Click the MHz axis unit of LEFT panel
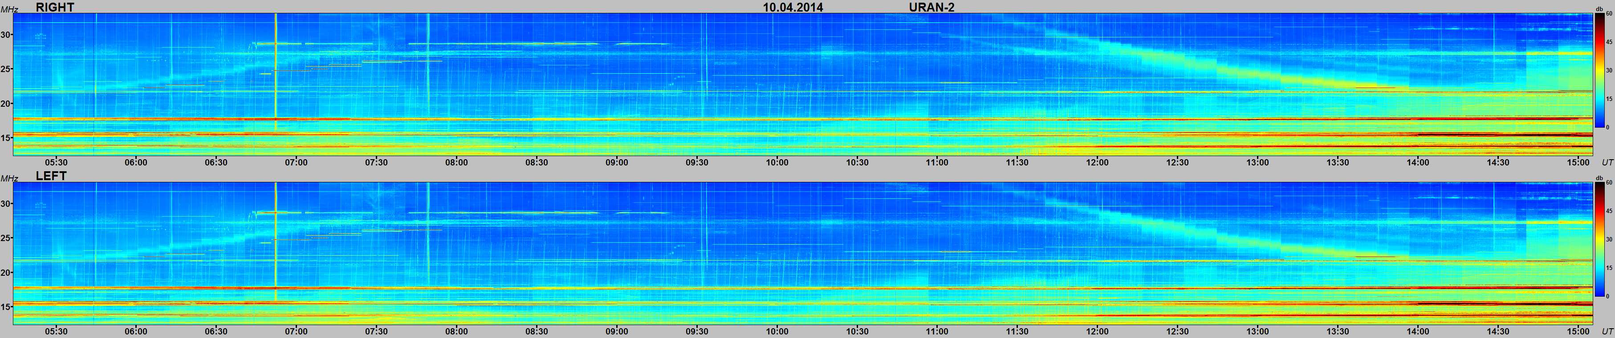Viewport: 1615px width, 338px height. (x=9, y=178)
